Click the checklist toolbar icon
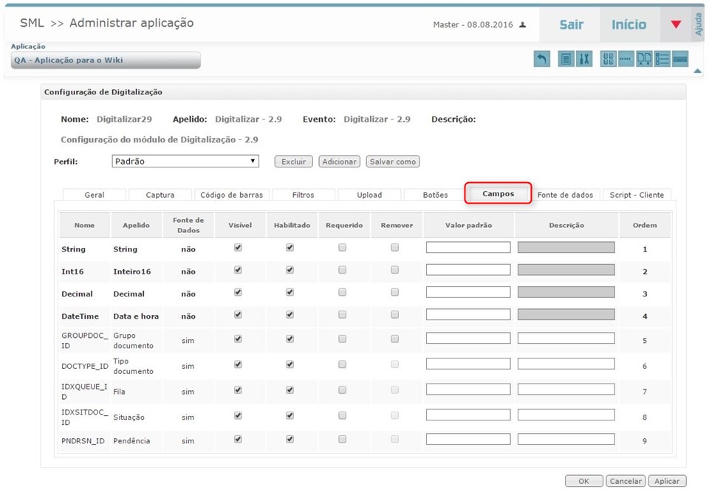Screen dimensions: 709x492 [662, 59]
